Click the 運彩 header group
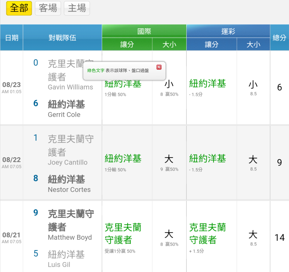Viewport: 289px width, 272px height. click(x=228, y=31)
